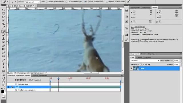Viewport: 183px width, 103px height.
Task: Open the status bar info arrow menu
Action: [x=44, y=73]
